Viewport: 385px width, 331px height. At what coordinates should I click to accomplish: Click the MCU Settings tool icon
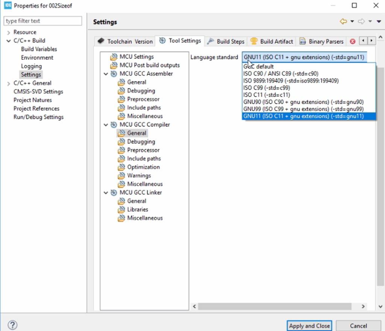[114, 57]
